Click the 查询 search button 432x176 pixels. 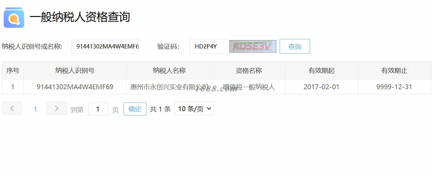[295, 46]
